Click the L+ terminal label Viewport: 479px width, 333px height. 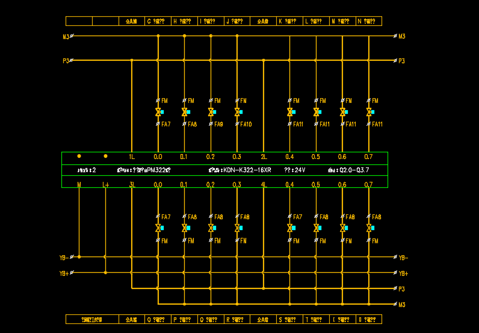click(x=105, y=185)
